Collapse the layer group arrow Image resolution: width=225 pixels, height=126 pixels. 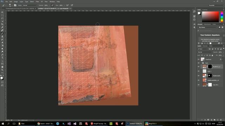[x=201, y=63]
